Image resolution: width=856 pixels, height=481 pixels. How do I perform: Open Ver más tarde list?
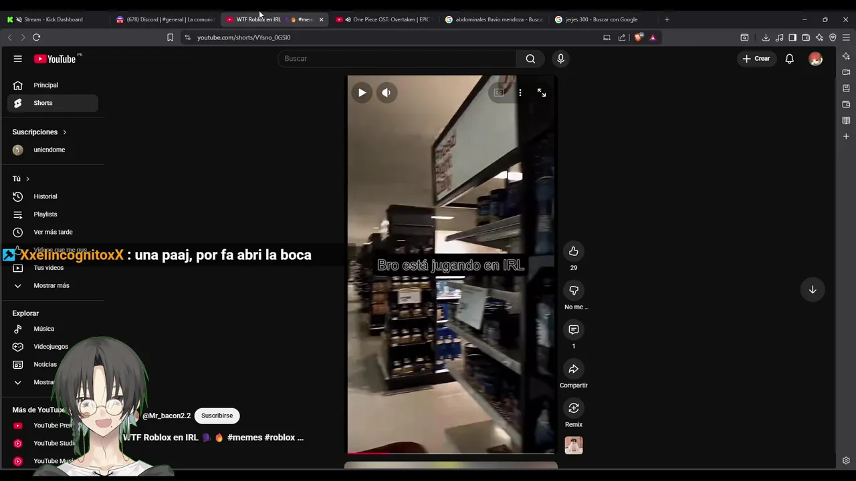(x=52, y=232)
